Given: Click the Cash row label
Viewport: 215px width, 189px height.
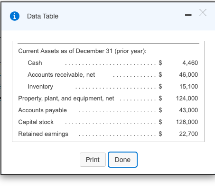Looking at the screenshot, I should (35, 63).
